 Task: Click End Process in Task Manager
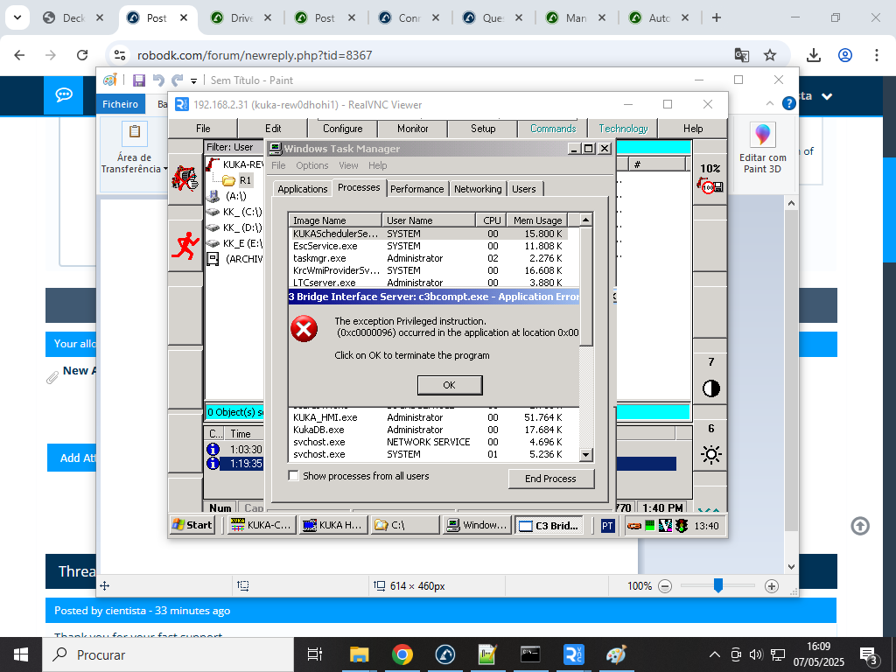[551, 479]
